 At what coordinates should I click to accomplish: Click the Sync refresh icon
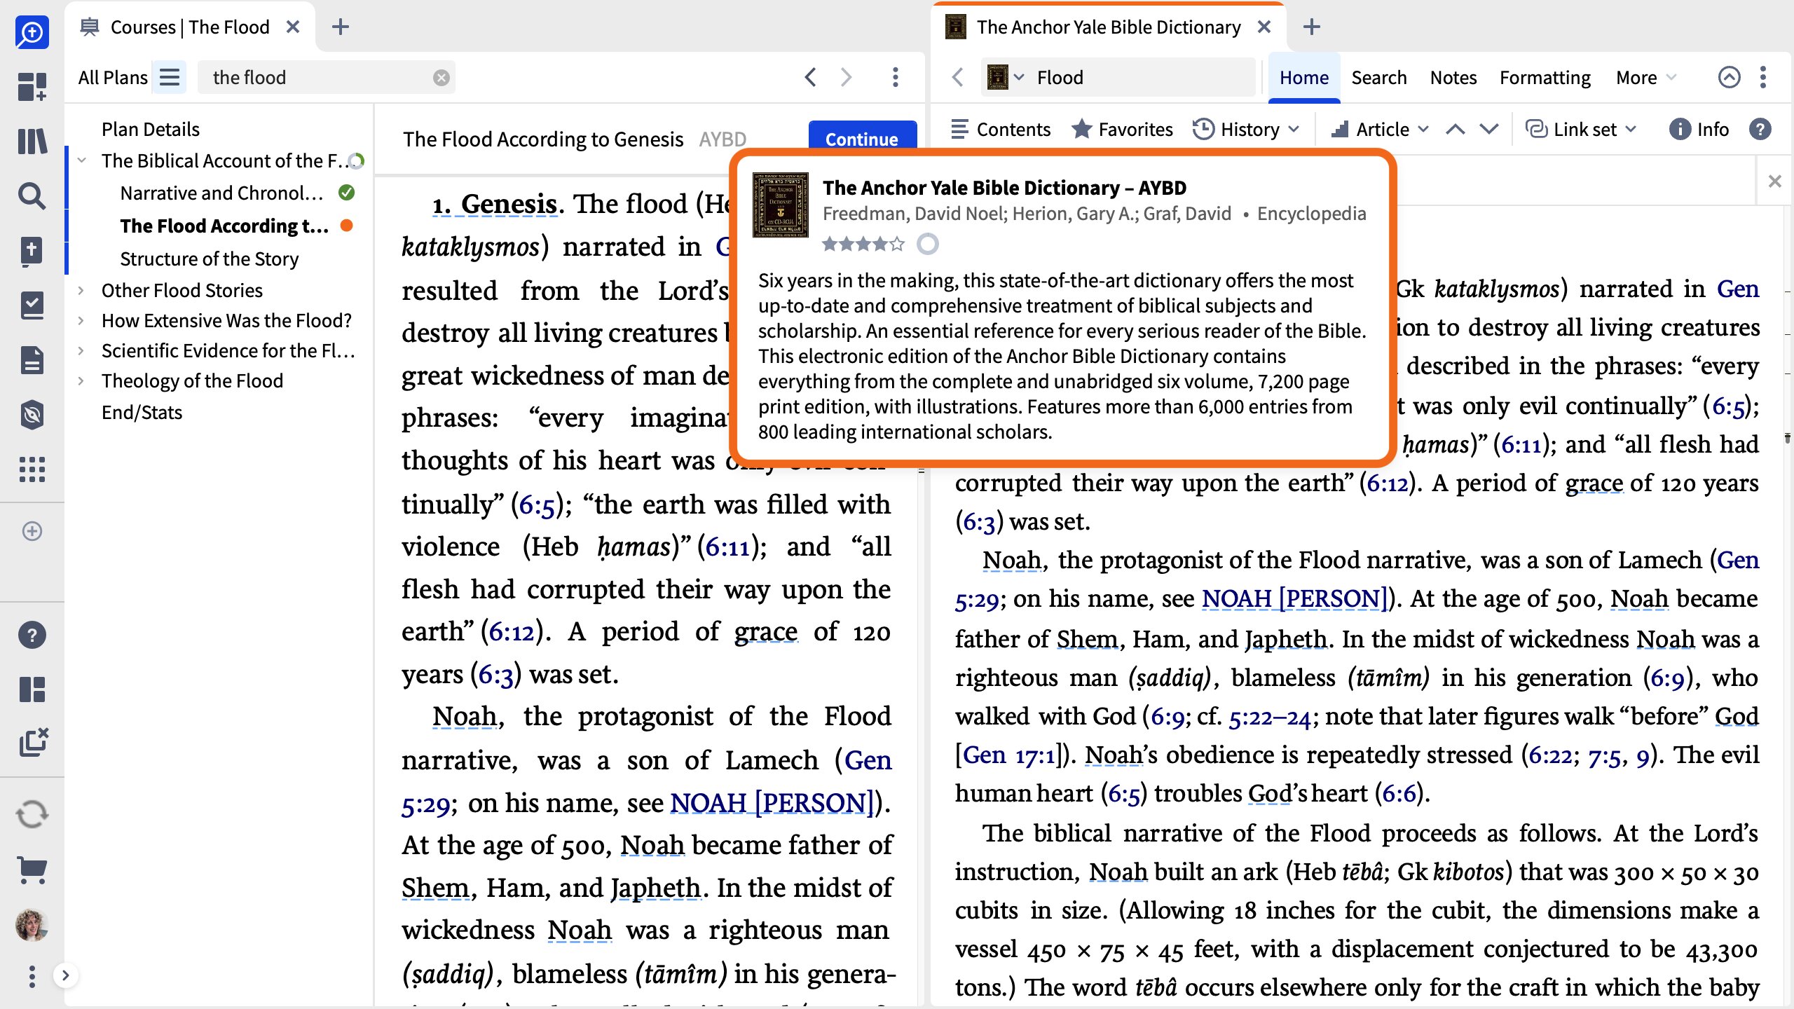pos(32,814)
